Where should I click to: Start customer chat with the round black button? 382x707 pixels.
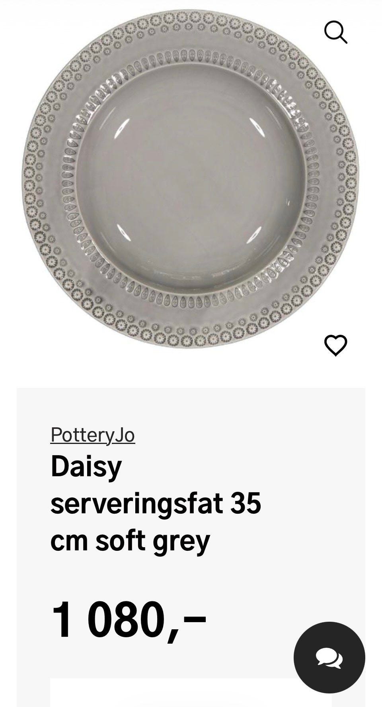329,657
